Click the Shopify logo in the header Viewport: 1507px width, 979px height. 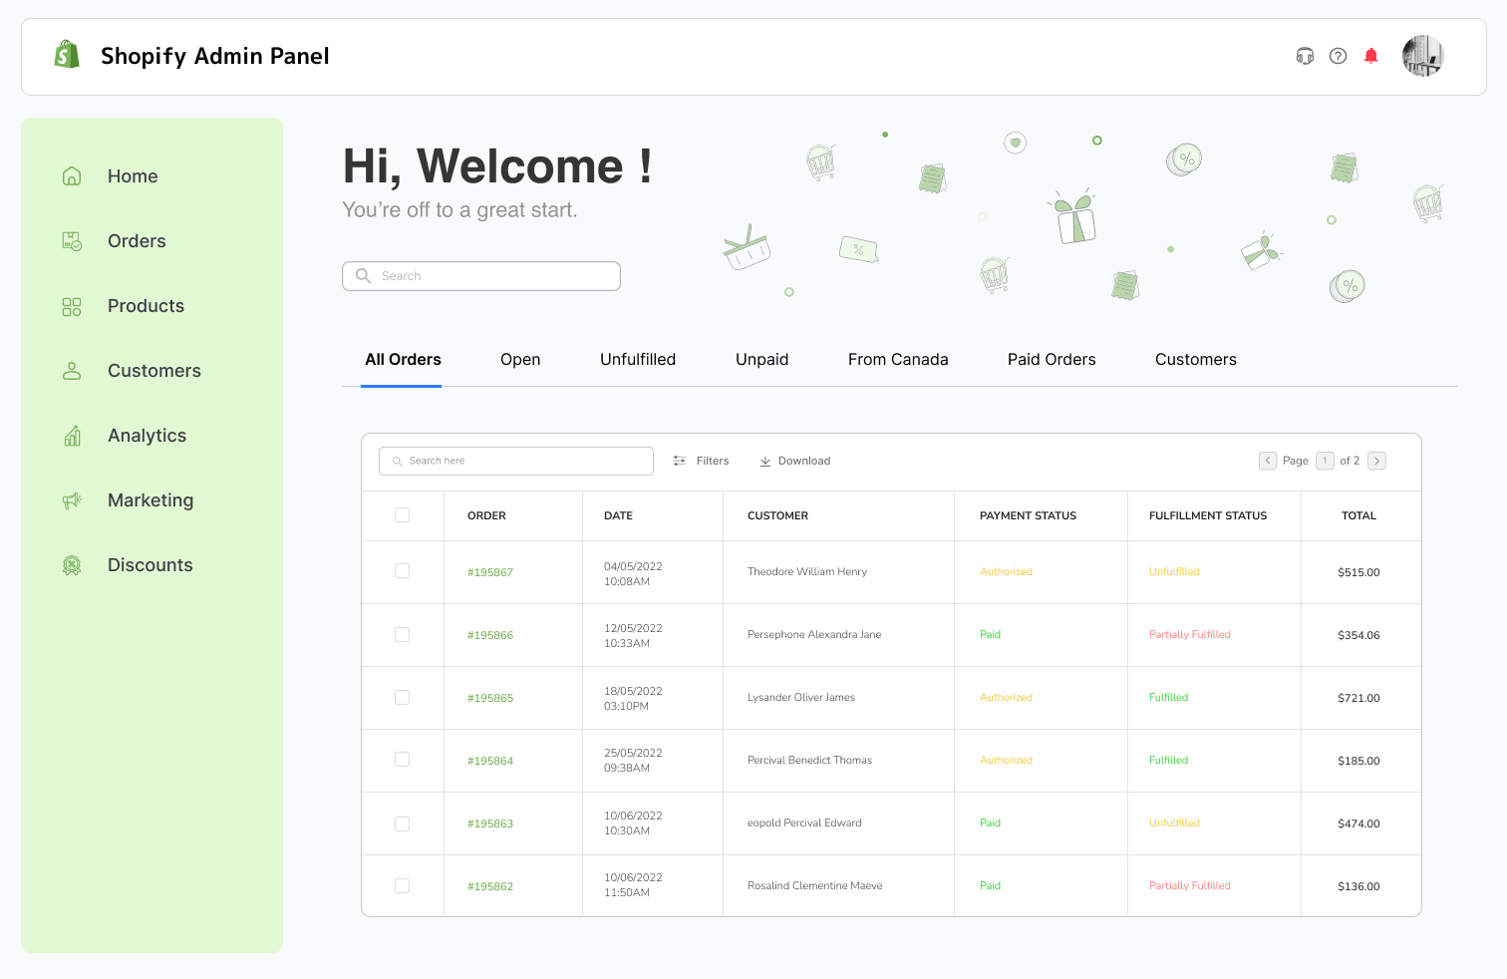66,55
